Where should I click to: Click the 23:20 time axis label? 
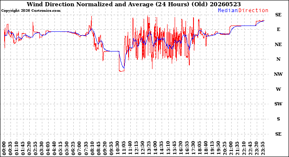[x=256, y=148]
